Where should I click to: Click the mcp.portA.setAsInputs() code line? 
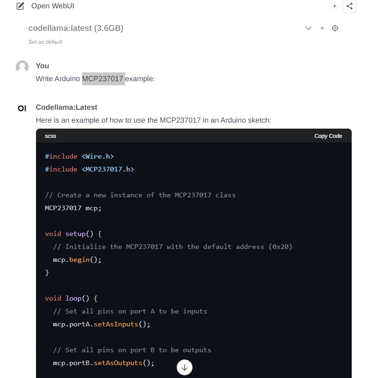102,324
